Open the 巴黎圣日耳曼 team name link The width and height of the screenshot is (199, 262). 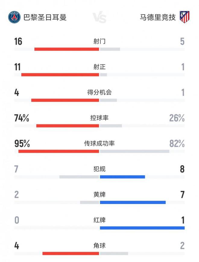[x=45, y=17]
